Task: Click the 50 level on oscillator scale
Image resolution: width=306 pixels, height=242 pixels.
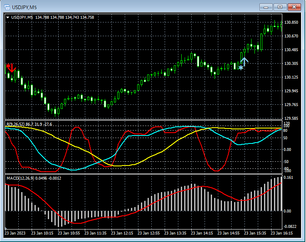Action: point(285,138)
